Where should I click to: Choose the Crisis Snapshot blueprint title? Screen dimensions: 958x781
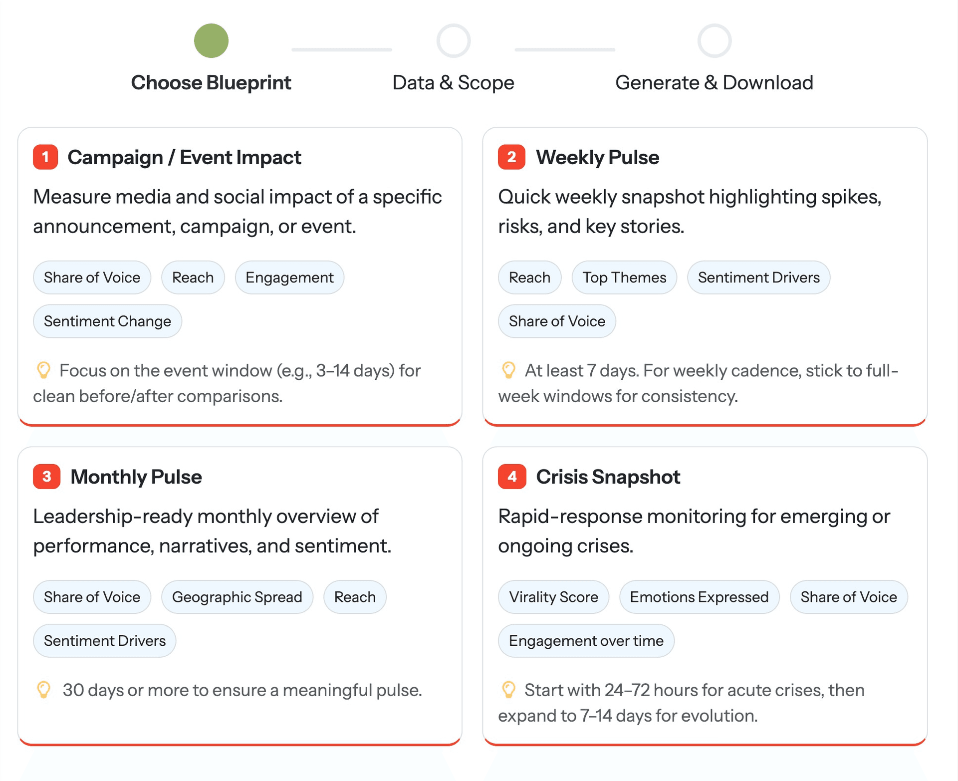pos(608,477)
